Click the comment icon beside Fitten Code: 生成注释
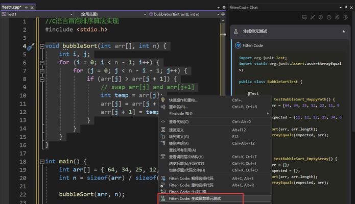Screen dimensions: 355x204 (x=163, y=192)
